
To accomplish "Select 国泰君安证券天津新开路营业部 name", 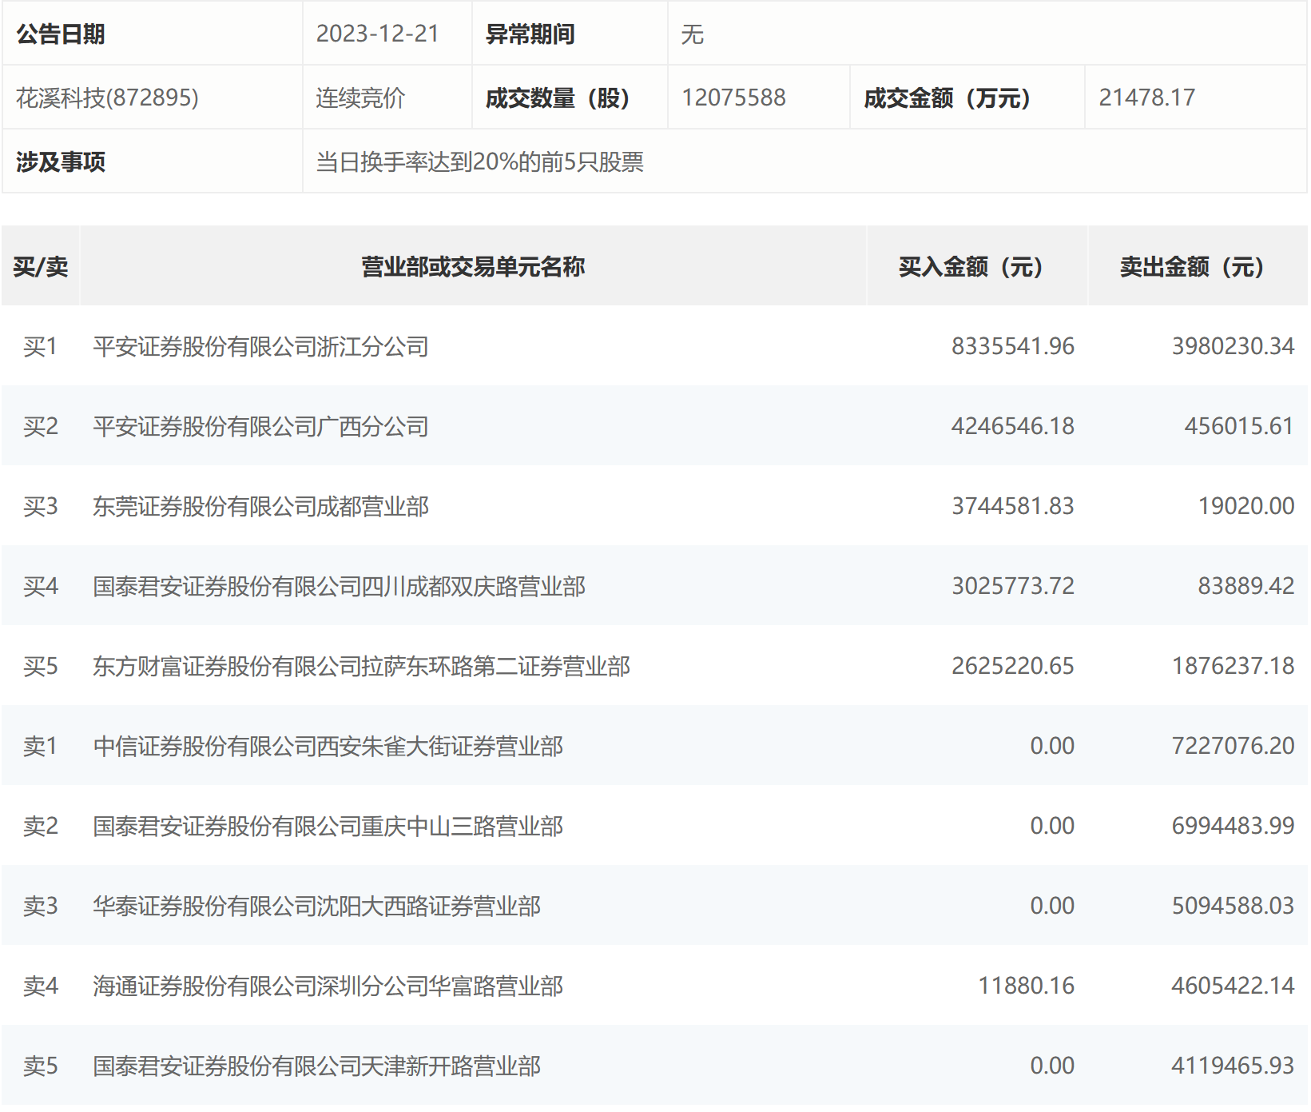I will click(x=317, y=1066).
